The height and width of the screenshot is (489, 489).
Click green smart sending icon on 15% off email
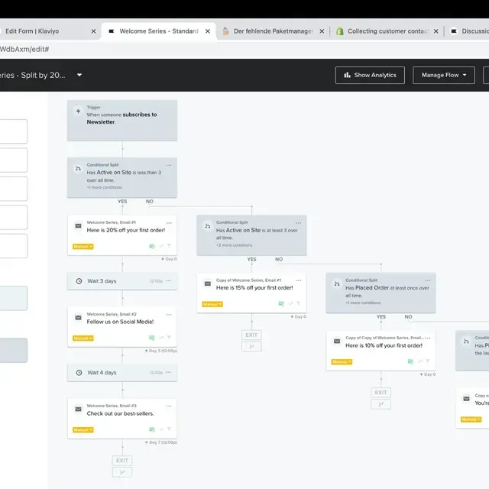tap(281, 304)
